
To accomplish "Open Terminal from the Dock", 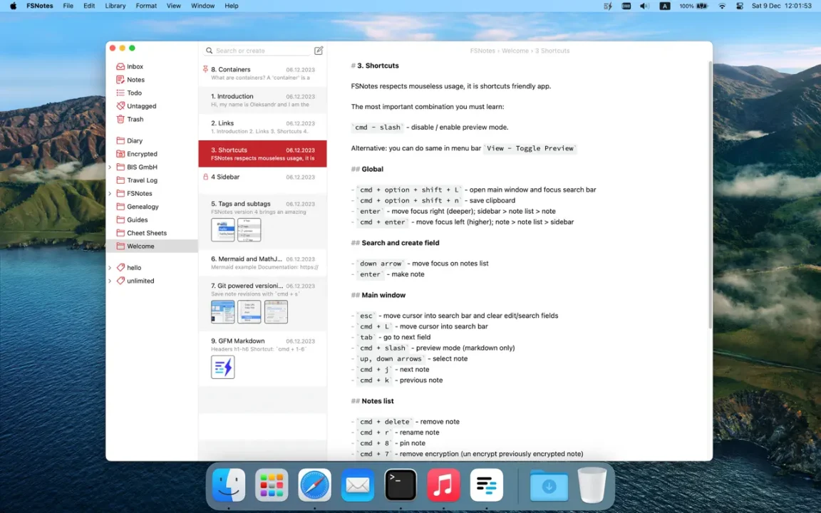I will [401, 484].
